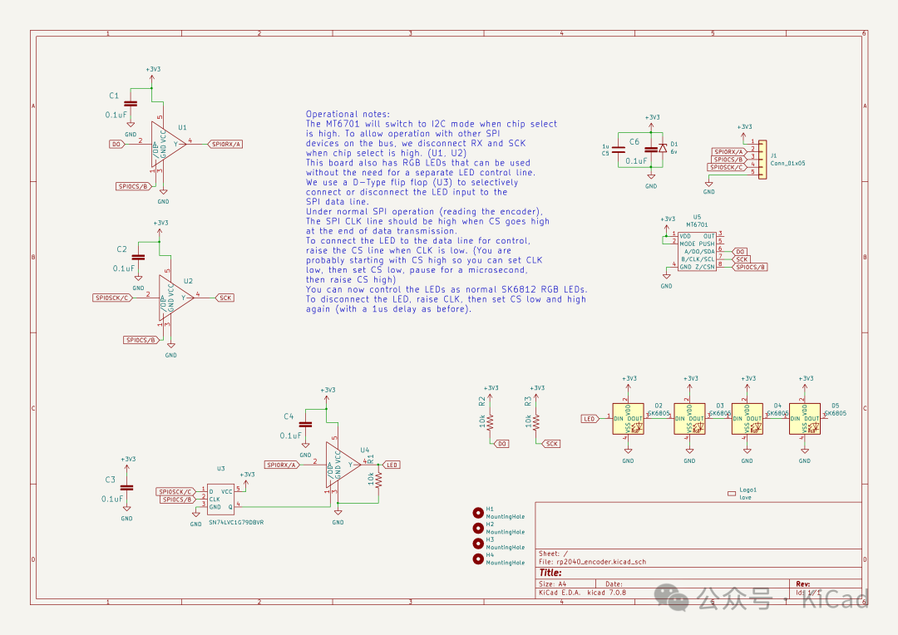Select the U4 buffer triangle symbol
898x635 pixels.
tap(343, 465)
